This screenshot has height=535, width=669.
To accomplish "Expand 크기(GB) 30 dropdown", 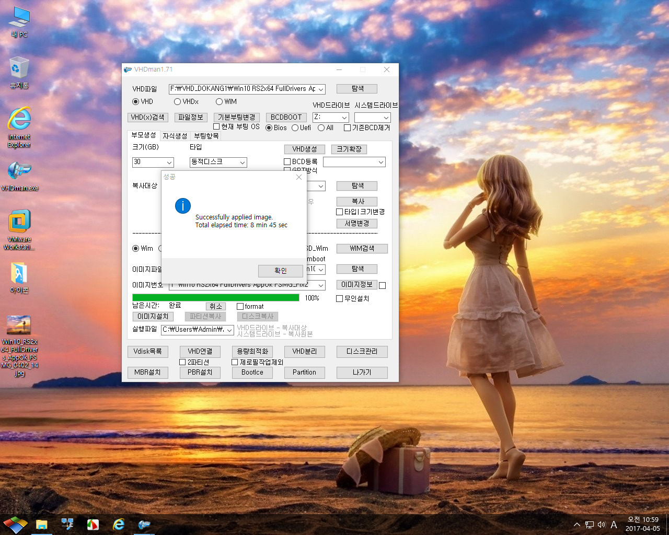I will click(169, 162).
